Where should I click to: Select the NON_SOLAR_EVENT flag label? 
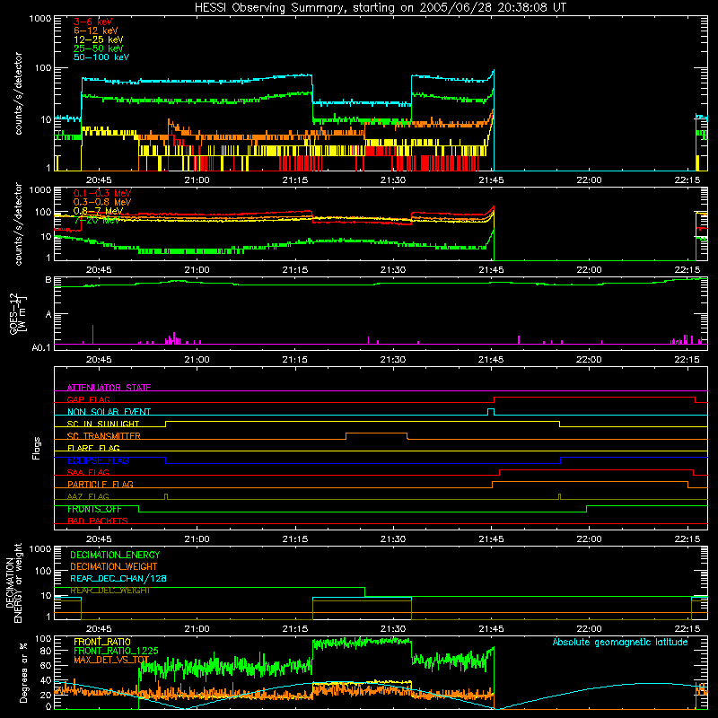[109, 412]
